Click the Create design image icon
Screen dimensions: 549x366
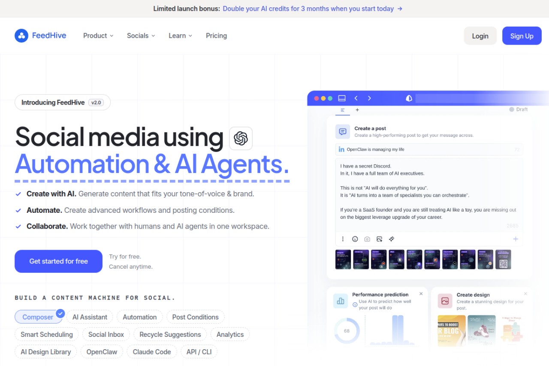coord(445,301)
